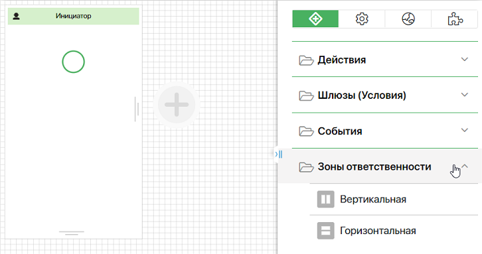The width and height of the screenshot is (482, 254).
Task: Add a new swimlane with plus button
Action: pyautogui.click(x=177, y=104)
